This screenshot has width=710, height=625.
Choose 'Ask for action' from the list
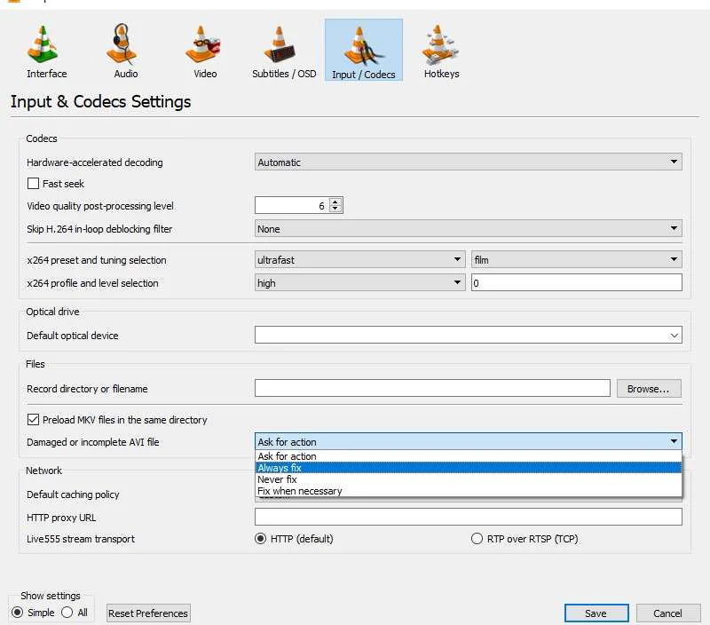[469, 456]
